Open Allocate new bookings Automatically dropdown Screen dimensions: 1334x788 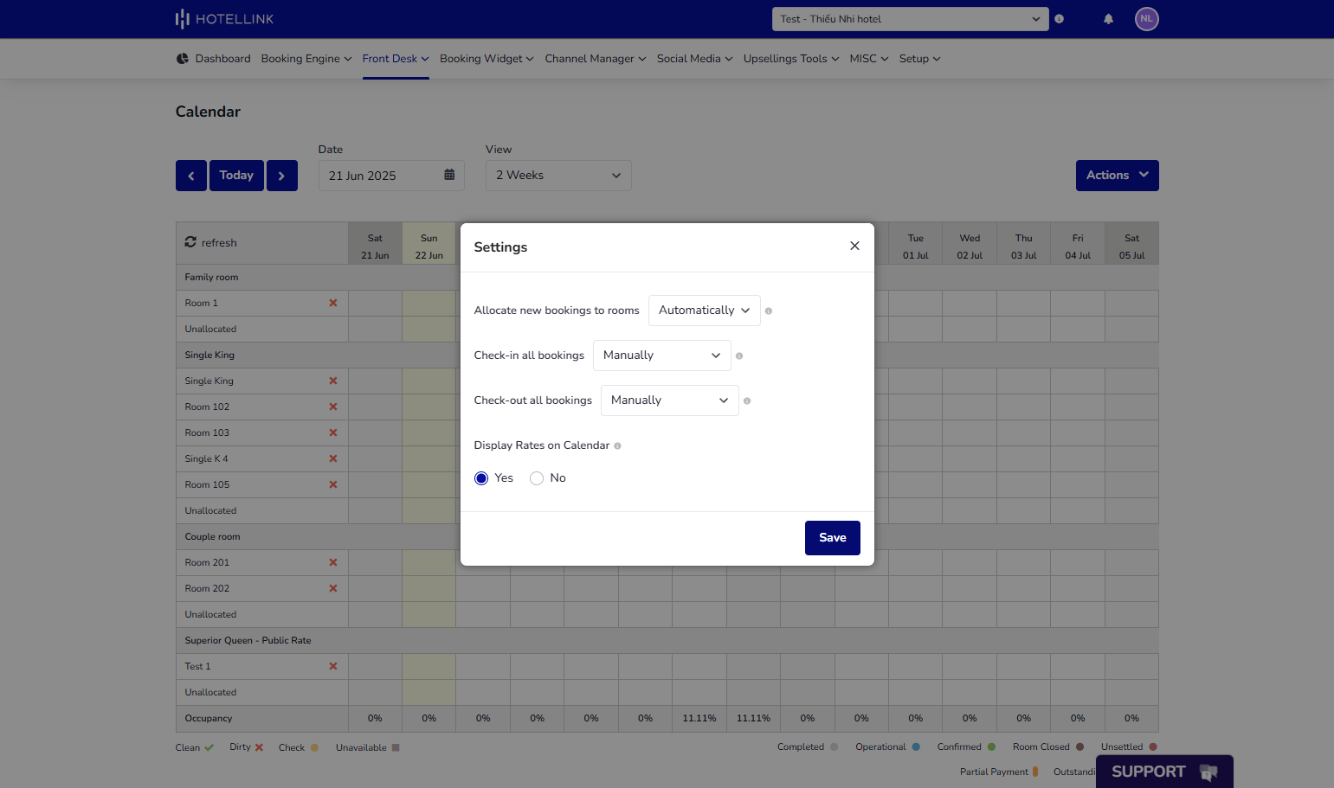pyautogui.click(x=705, y=311)
